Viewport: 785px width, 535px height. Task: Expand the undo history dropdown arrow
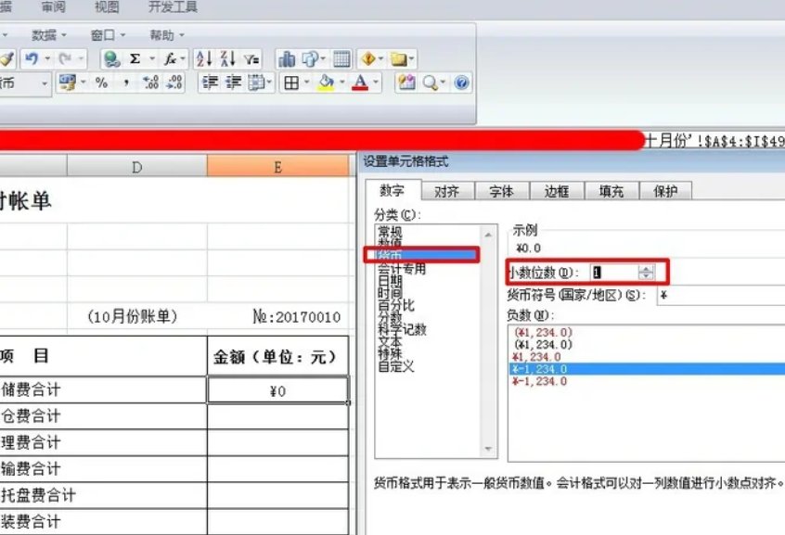[x=48, y=59]
